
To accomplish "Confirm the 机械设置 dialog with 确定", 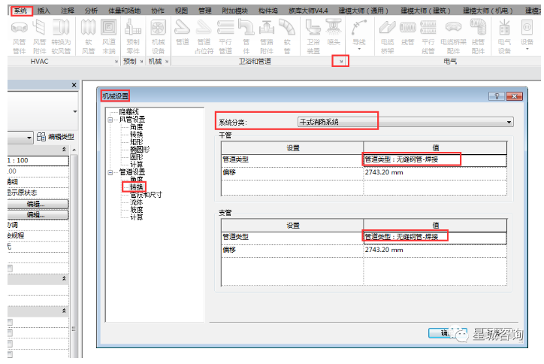I will click(448, 332).
